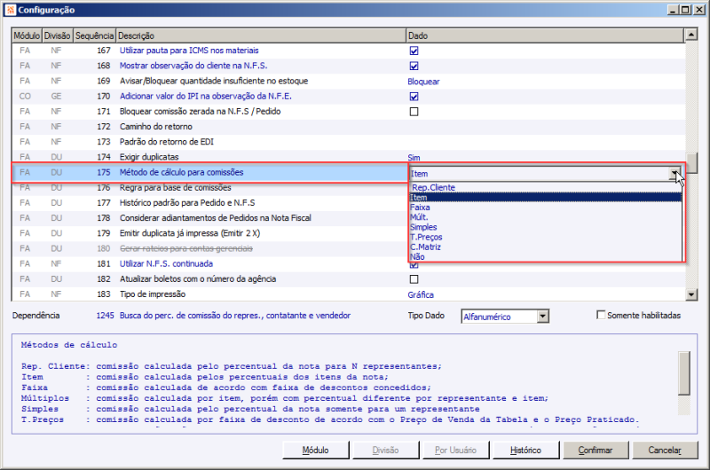Image resolution: width=710 pixels, height=470 pixels.
Task: Choose Faixa in the dropdown list
Action: (x=545, y=208)
